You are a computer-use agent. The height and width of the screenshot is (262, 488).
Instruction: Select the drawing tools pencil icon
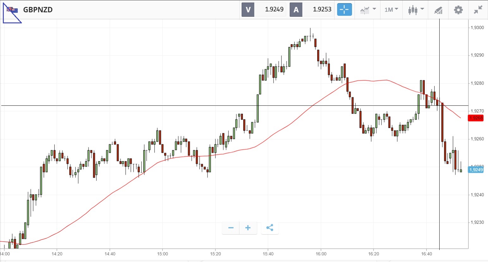[x=438, y=10]
